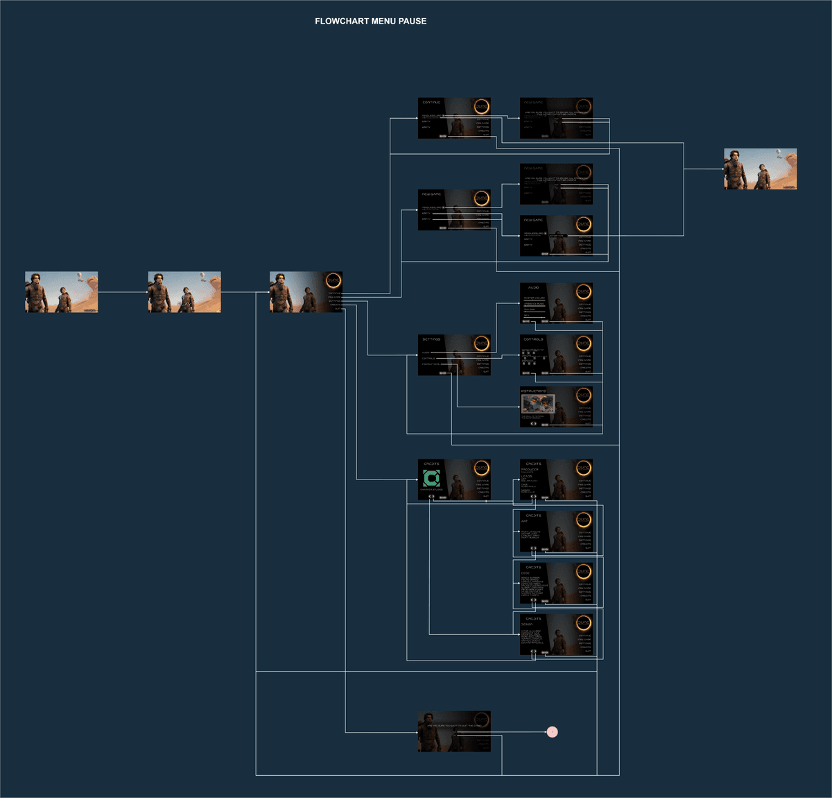Click page arrows on Design credits screen

(533, 651)
